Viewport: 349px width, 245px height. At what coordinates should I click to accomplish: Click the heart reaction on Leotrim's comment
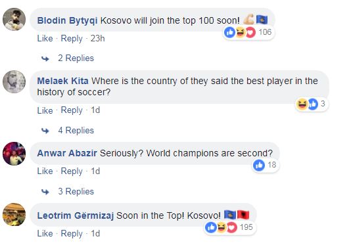(x=232, y=227)
